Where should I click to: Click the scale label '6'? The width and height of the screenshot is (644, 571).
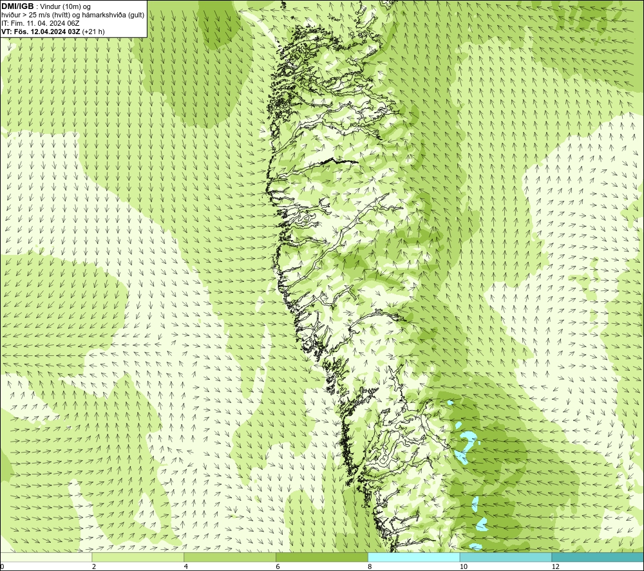point(278,566)
